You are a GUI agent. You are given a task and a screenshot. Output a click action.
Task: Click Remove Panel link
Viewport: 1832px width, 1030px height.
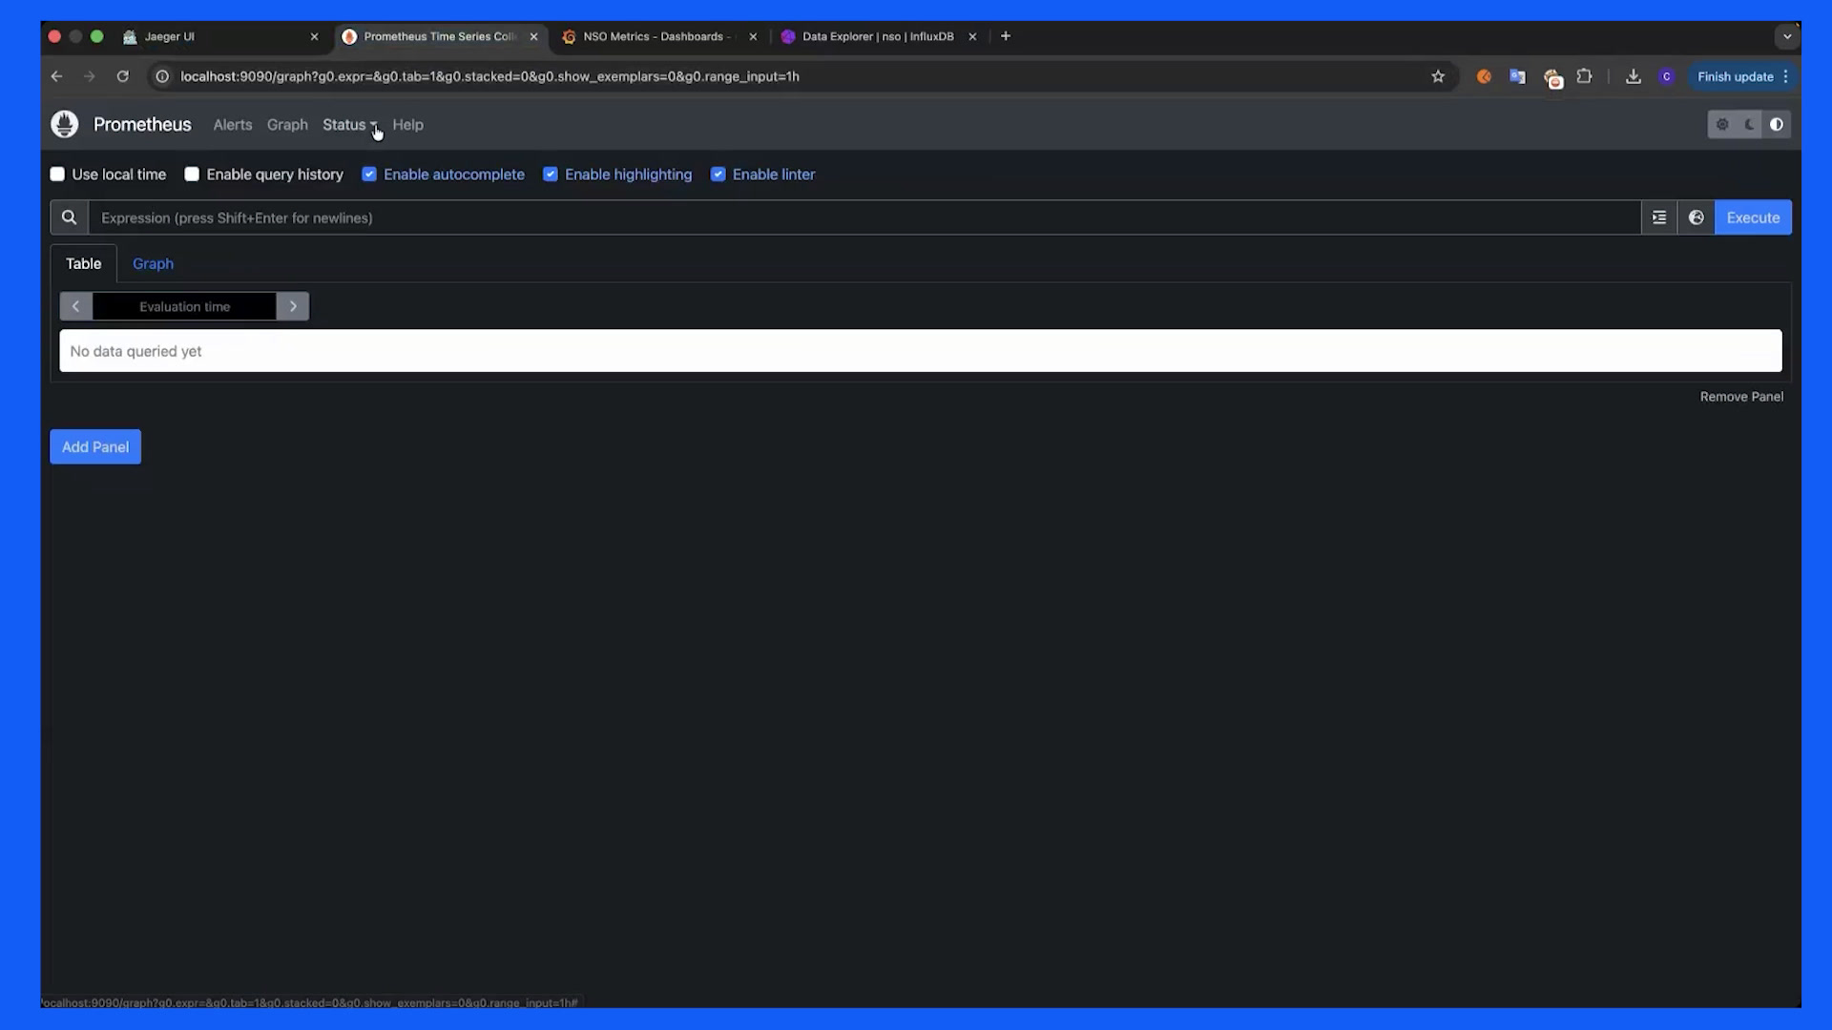point(1741,397)
